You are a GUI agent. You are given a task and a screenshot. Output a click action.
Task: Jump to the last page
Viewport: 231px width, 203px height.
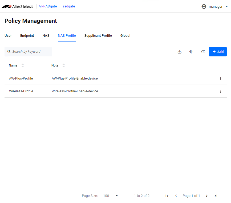point(216,196)
